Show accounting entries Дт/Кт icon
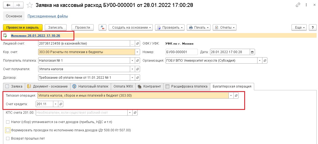 (103, 28)
